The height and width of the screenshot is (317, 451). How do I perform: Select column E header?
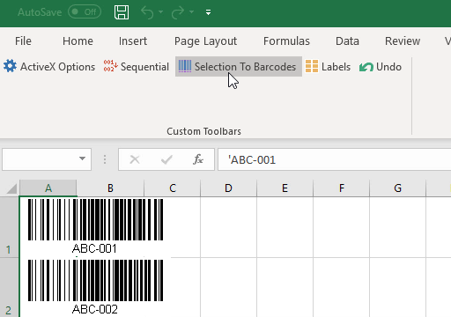[x=285, y=188]
